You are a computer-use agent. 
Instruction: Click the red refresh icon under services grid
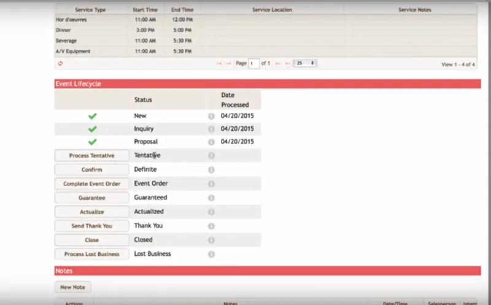60,63
